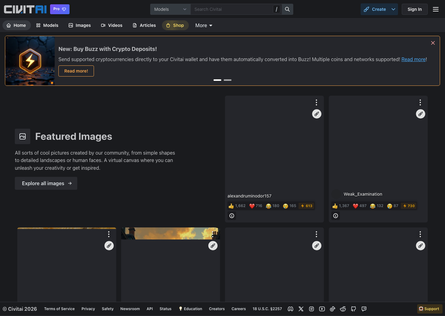Open the Civitai Discord icon in footer

[x=290, y=309]
